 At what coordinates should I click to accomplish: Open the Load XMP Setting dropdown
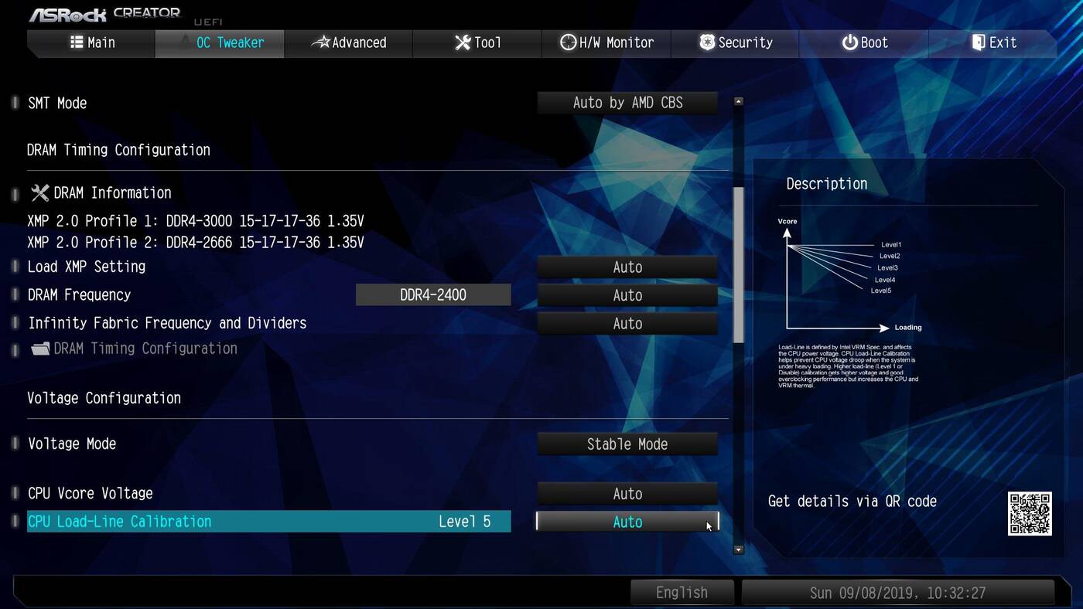(627, 267)
